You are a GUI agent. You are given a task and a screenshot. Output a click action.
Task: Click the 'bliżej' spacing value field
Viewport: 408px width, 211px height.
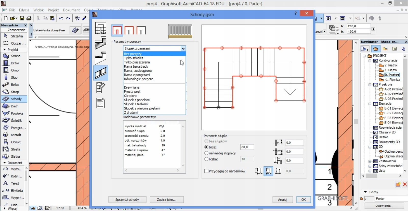click(247, 147)
